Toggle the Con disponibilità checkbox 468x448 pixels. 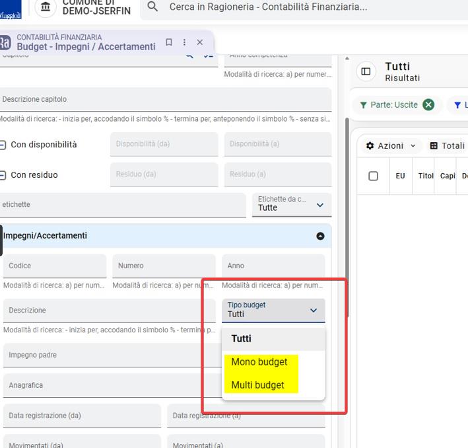point(3,145)
